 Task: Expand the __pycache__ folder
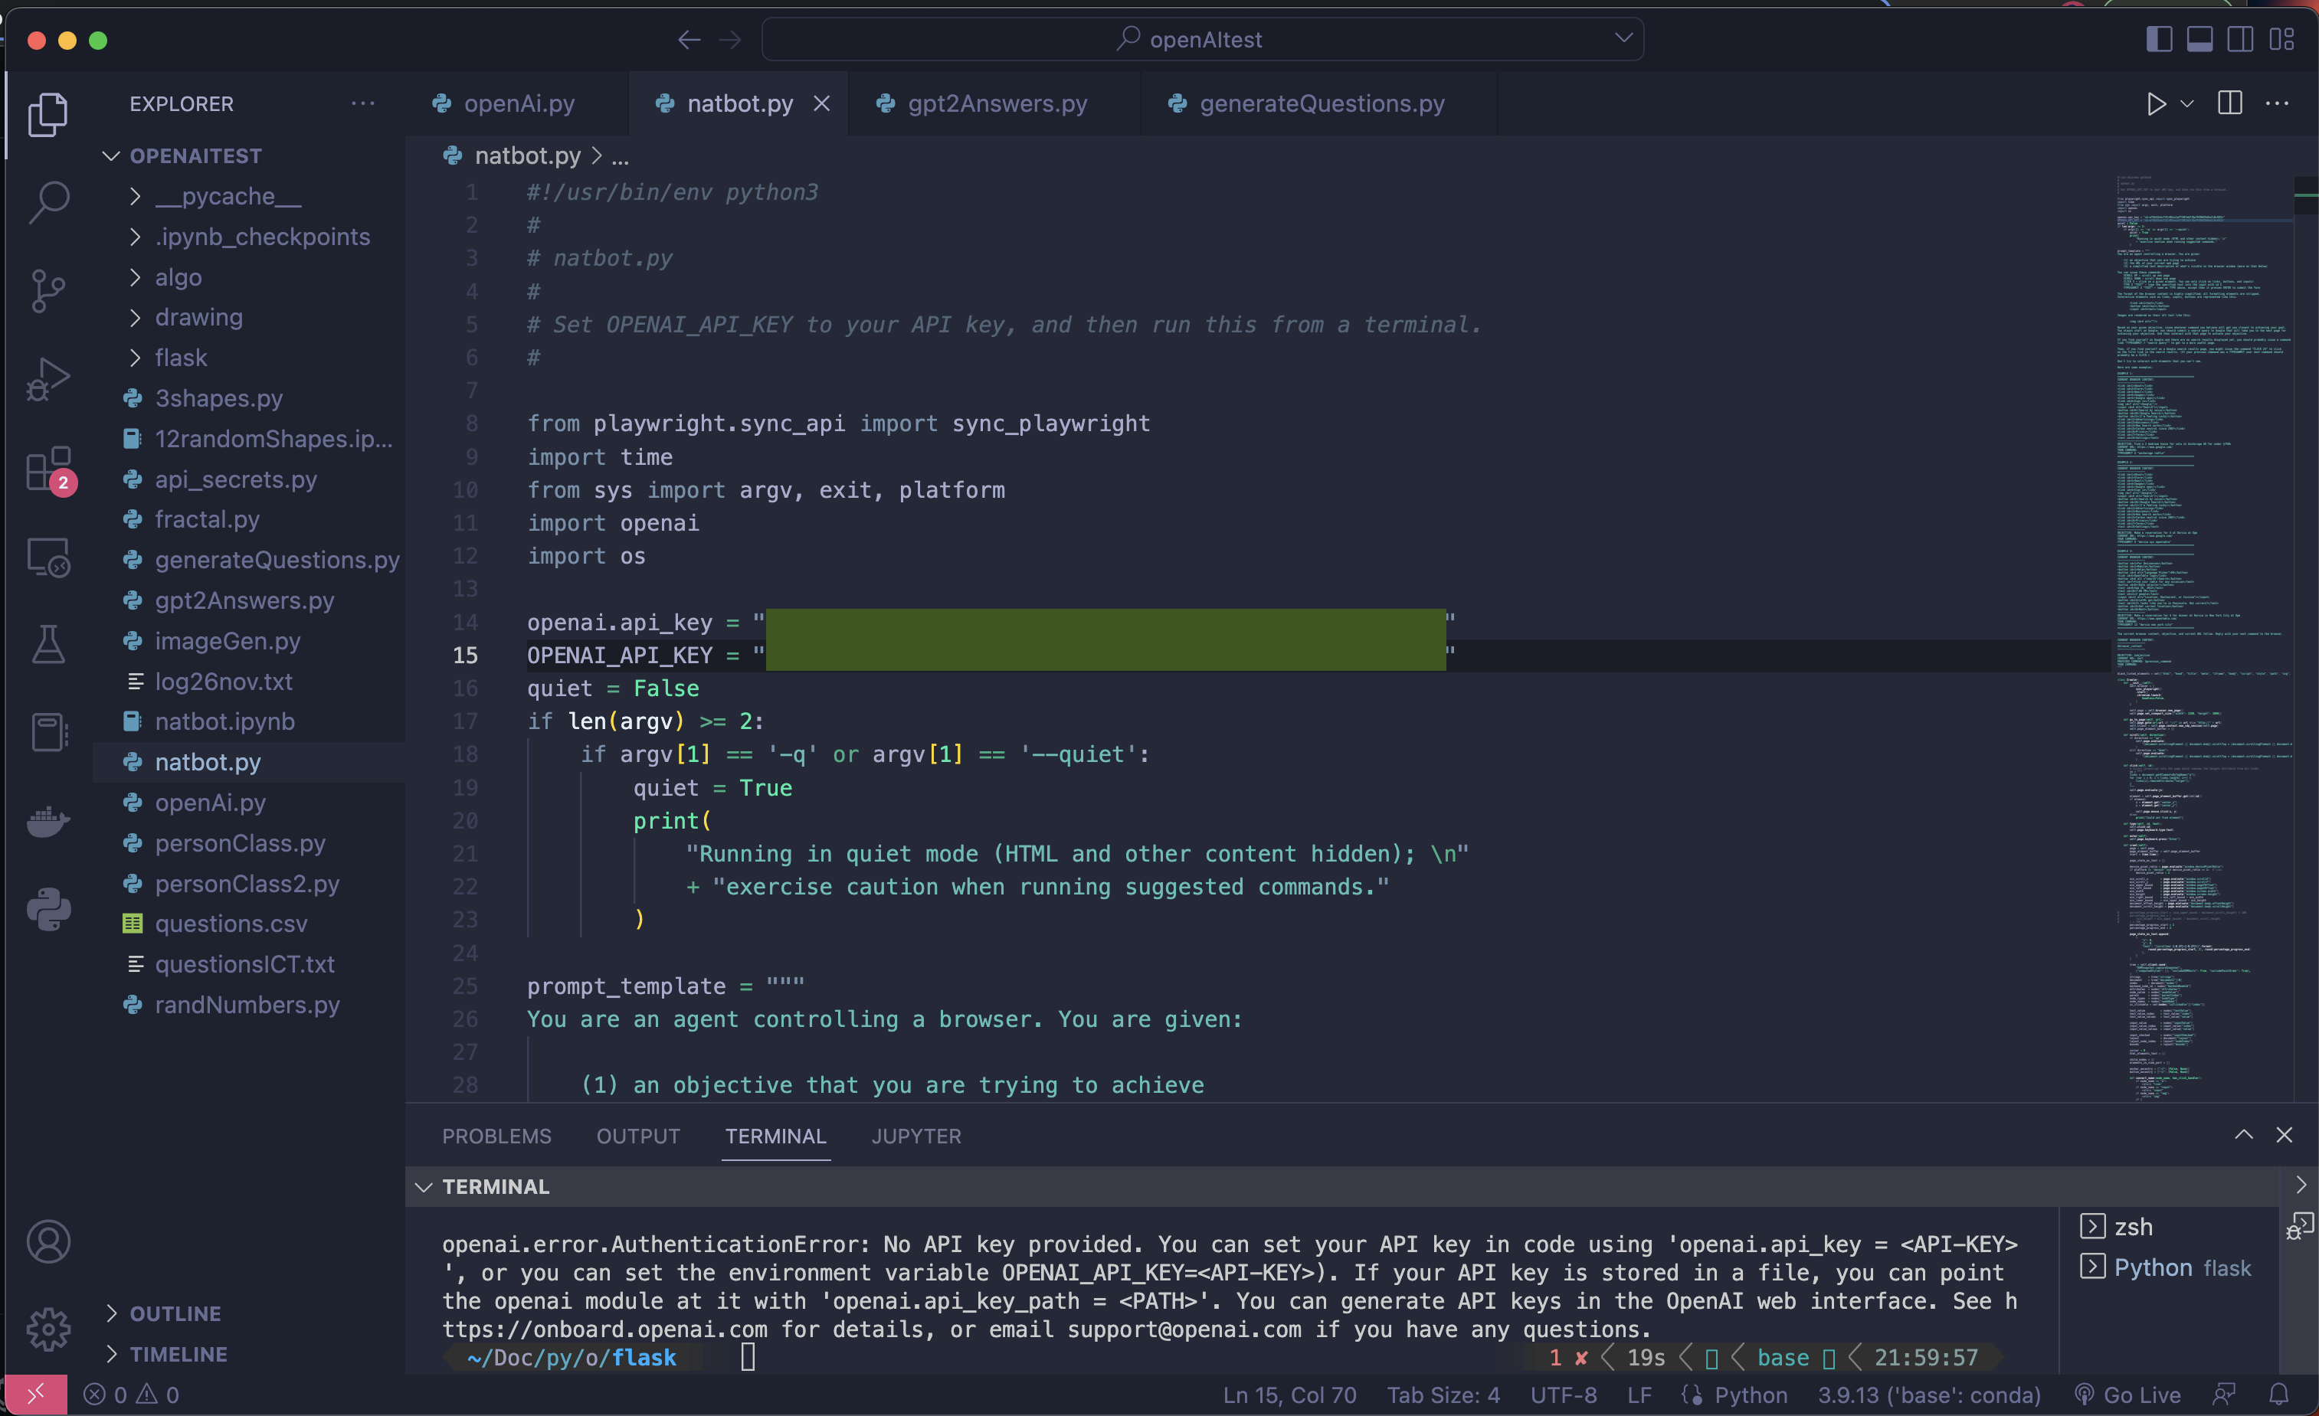coord(250,196)
